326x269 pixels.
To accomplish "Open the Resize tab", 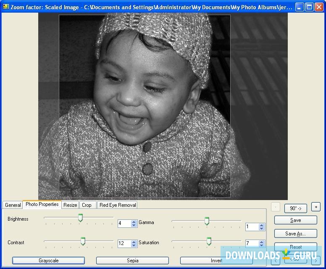I will tap(70, 205).
